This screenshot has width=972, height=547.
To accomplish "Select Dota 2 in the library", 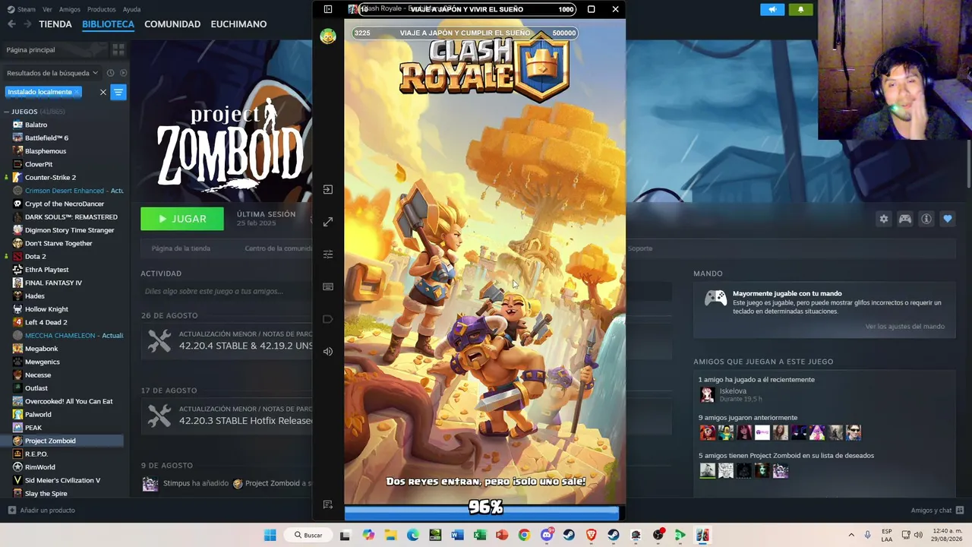I will click(35, 256).
